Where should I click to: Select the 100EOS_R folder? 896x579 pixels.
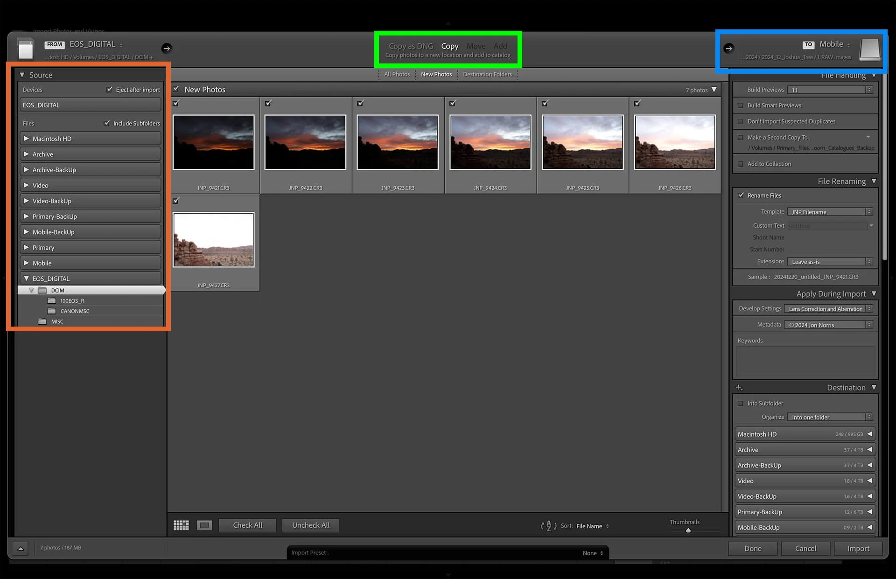point(72,301)
